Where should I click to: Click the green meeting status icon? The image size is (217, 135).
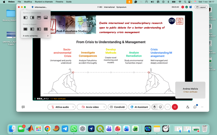click(x=186, y=7)
